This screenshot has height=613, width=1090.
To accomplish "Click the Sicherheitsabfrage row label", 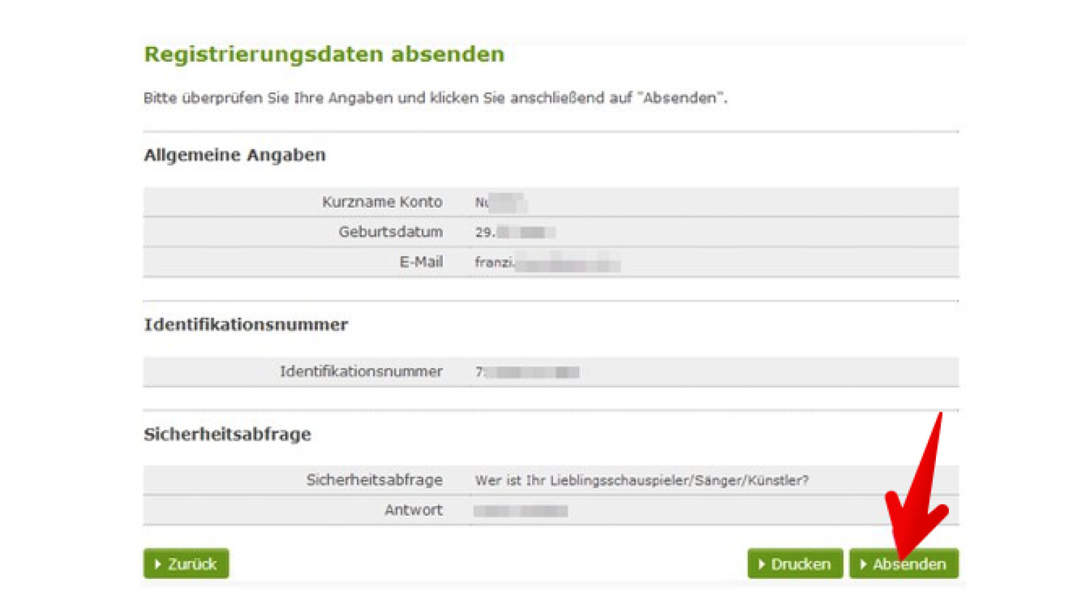I will pos(374,480).
